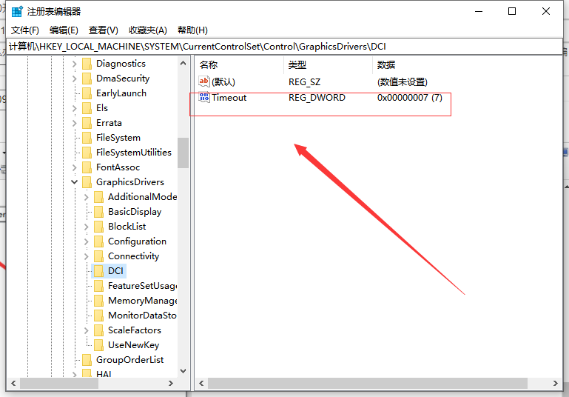Select the DCI folder icon
The image size is (569, 397).
click(x=98, y=271)
